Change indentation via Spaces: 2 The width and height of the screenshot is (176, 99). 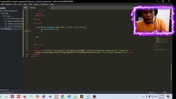pyautogui.click(x=152, y=92)
